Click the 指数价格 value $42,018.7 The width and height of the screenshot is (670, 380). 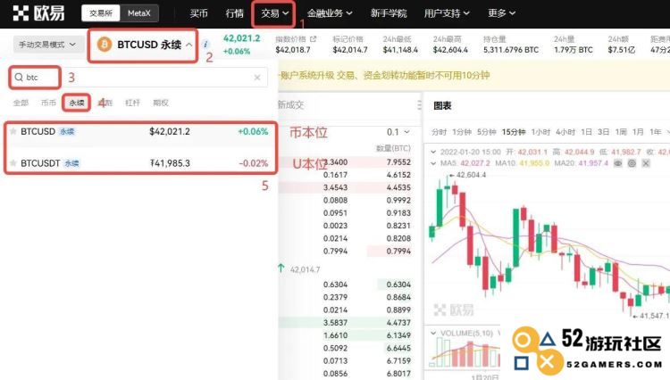[293, 50]
